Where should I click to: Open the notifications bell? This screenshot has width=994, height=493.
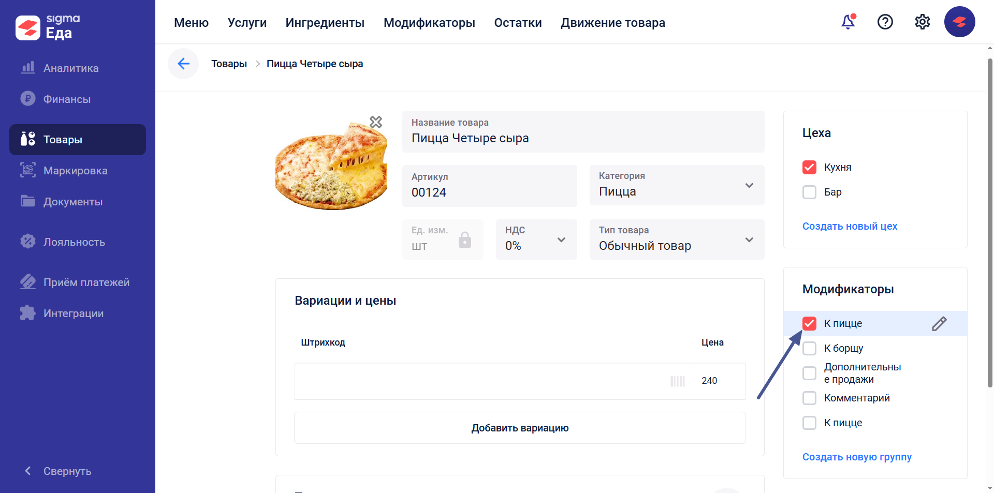[848, 22]
